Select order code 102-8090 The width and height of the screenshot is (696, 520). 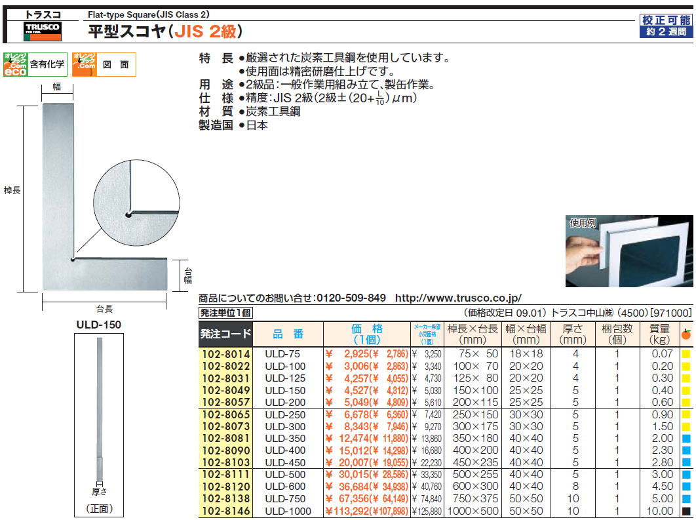[226, 450]
